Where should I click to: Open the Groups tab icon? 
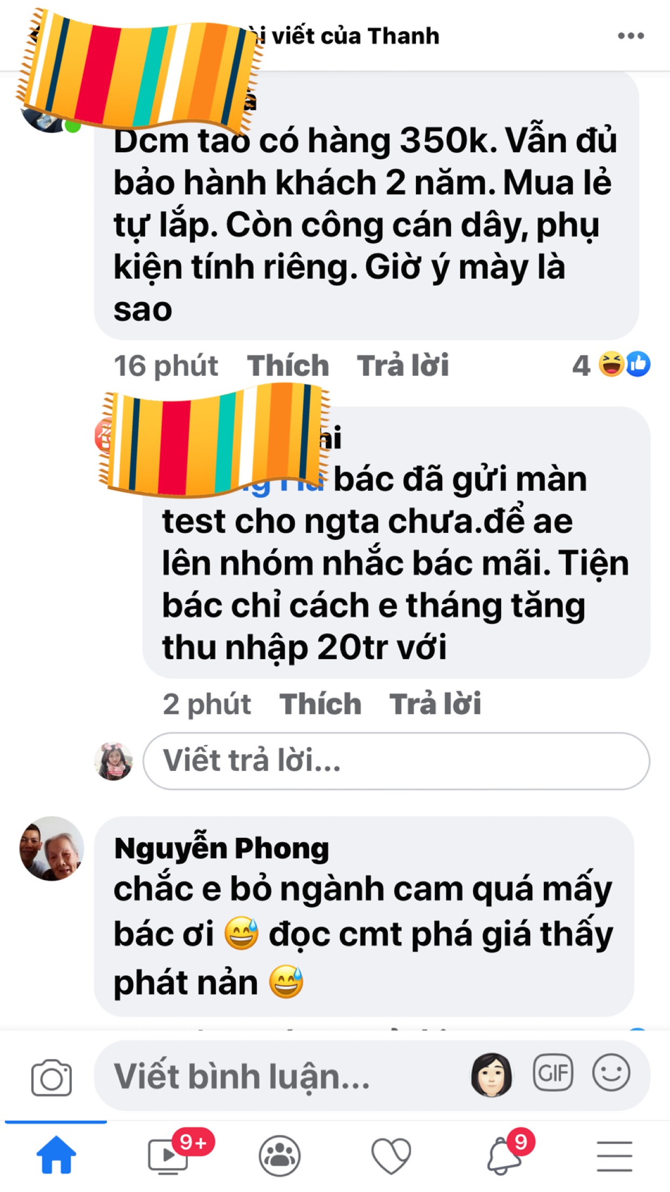(279, 1155)
